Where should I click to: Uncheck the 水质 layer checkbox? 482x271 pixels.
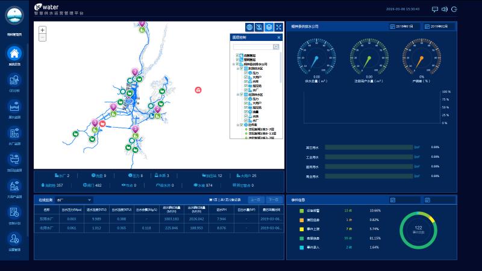tap(246, 116)
